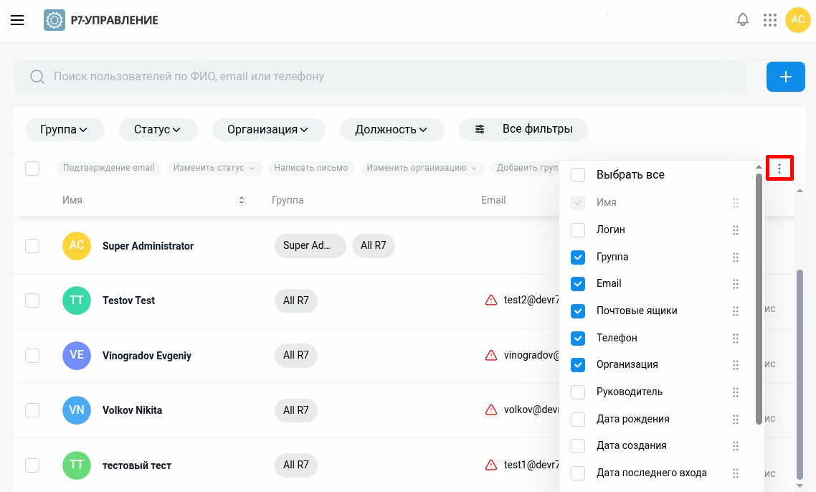The width and height of the screenshot is (816, 492).
Task: Open the hamburger navigation menu
Action: [17, 20]
